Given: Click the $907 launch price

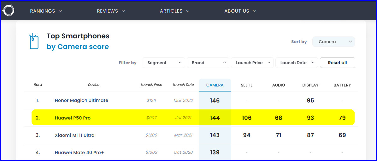Looking at the screenshot, I should pyautogui.click(x=151, y=118).
